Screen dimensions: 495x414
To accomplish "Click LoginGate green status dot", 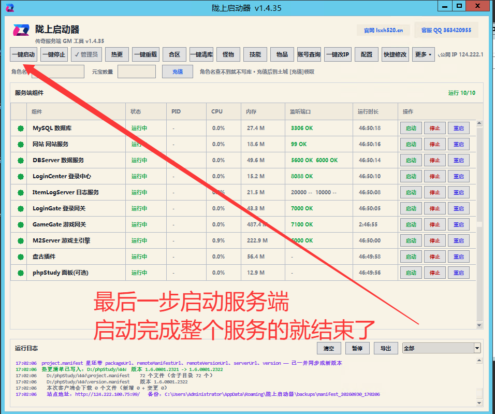I will click(21, 209).
